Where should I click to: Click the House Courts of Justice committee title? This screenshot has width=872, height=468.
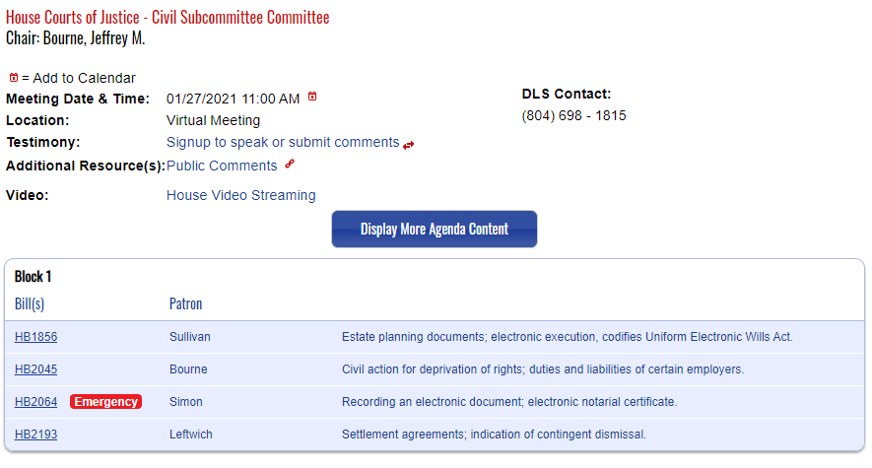pyautogui.click(x=168, y=17)
